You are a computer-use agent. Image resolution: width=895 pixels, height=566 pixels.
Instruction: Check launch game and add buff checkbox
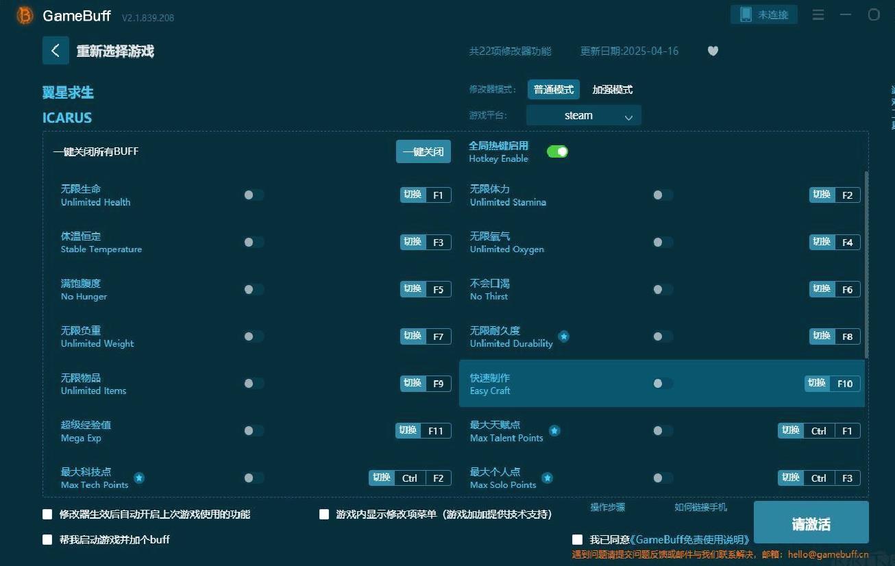[x=47, y=539]
